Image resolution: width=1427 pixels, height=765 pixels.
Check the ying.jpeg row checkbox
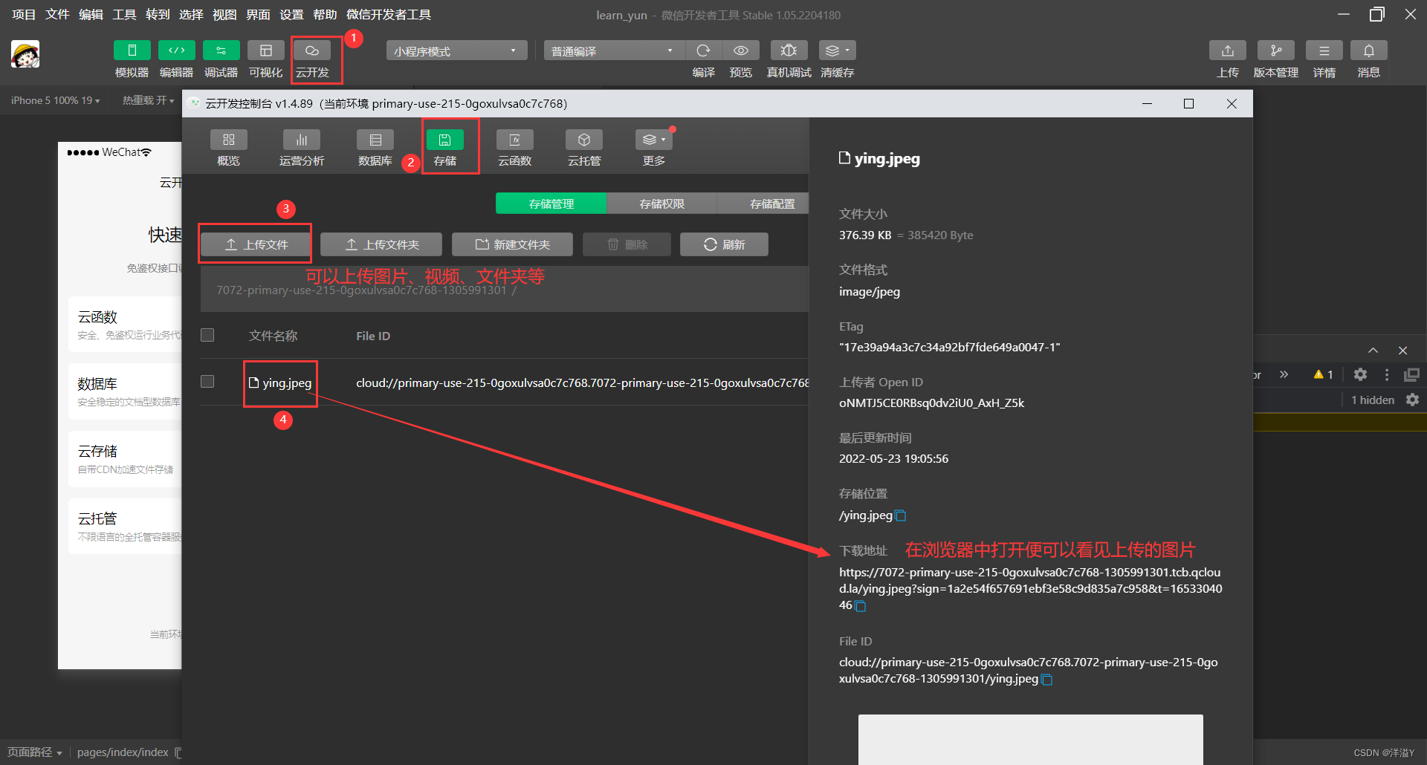207,381
